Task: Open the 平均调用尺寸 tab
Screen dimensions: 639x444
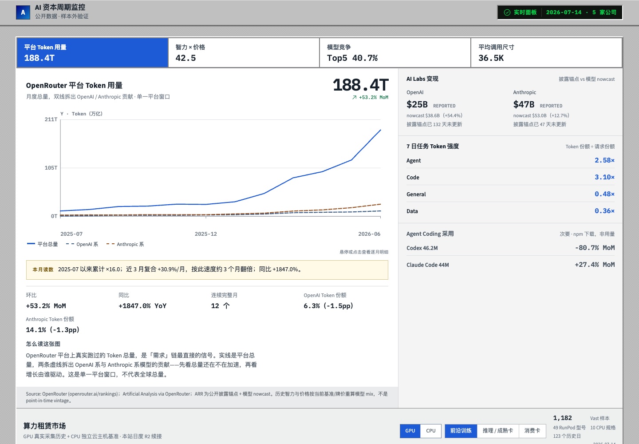Action: [546, 53]
